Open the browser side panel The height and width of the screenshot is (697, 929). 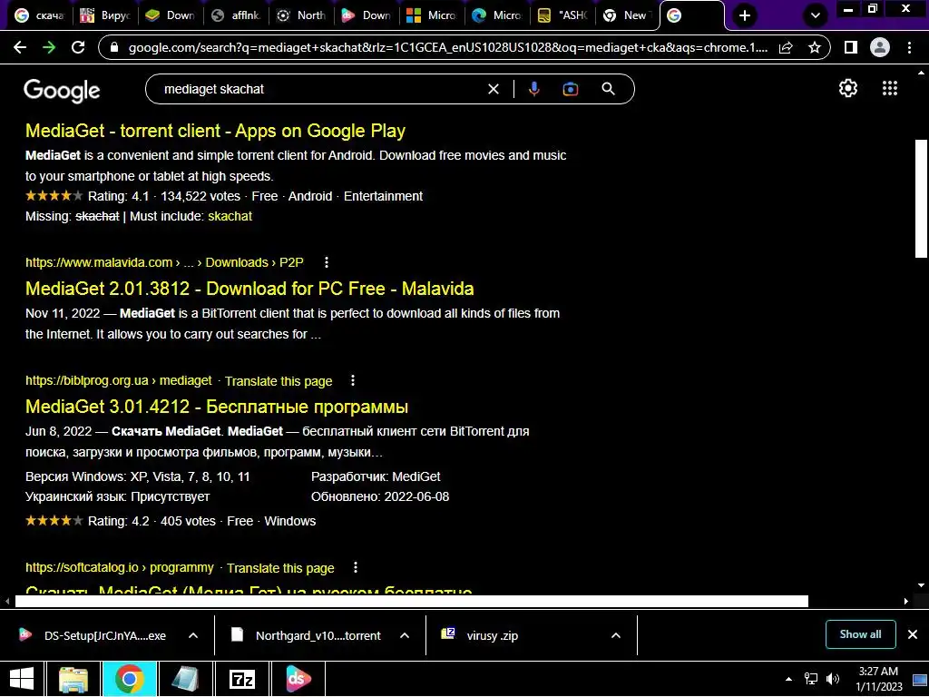(x=851, y=47)
